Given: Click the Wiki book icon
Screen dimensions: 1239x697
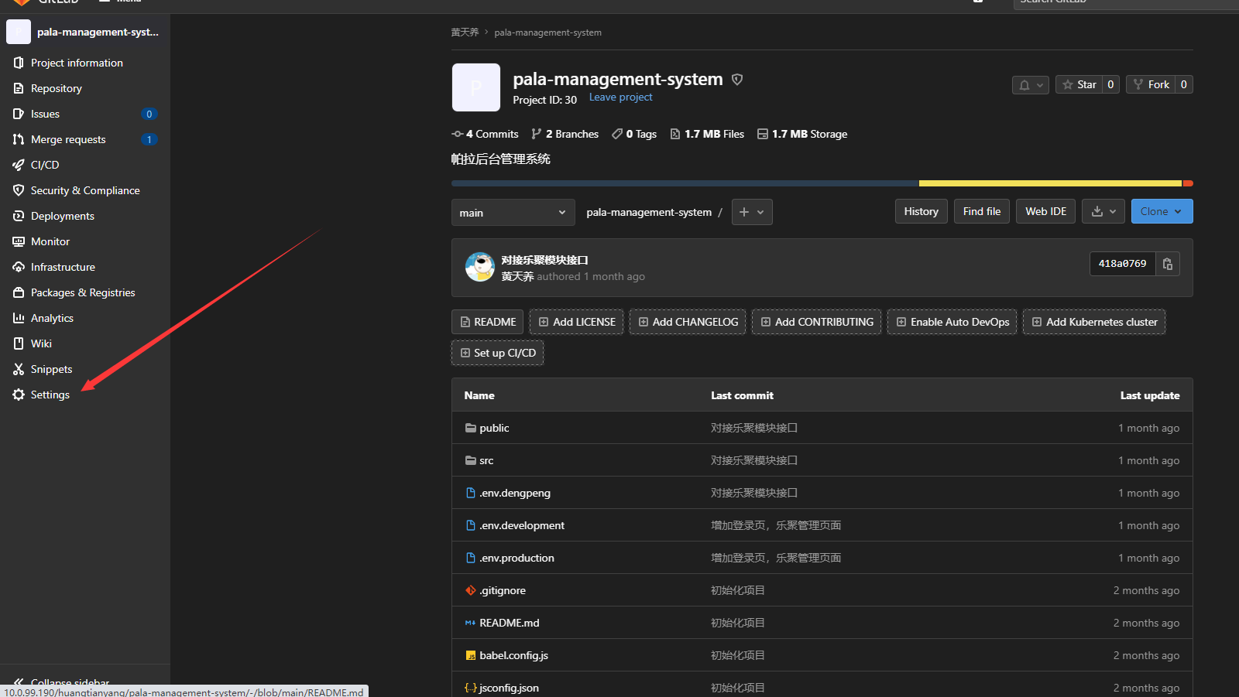Looking at the screenshot, I should 19,343.
